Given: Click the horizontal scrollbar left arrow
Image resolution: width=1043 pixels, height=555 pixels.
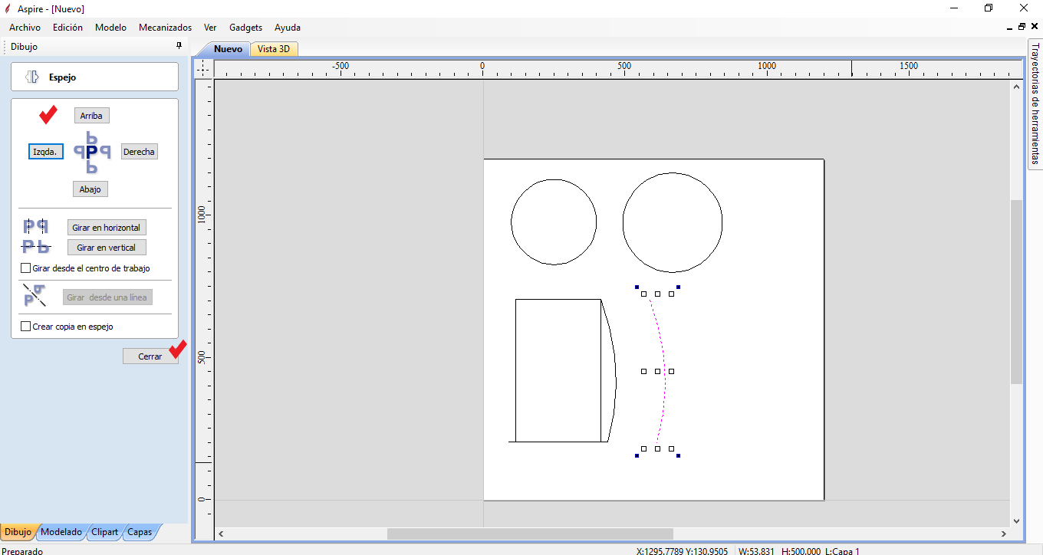Looking at the screenshot, I should point(221,534).
